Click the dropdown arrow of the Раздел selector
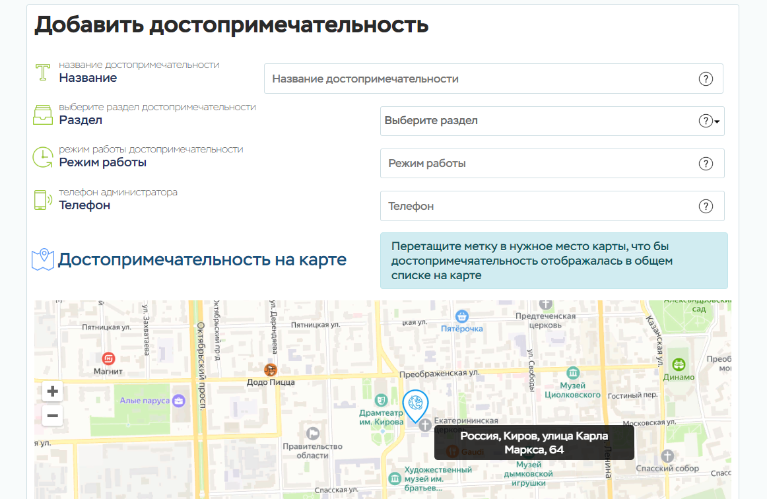767x499 pixels. pos(717,122)
